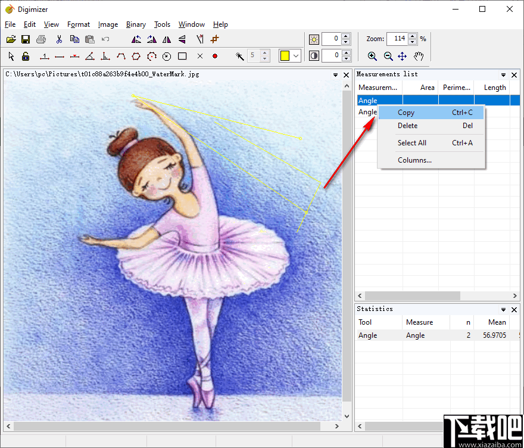Choose Copy from the context menu
This screenshot has width=524, height=448.
tap(406, 113)
